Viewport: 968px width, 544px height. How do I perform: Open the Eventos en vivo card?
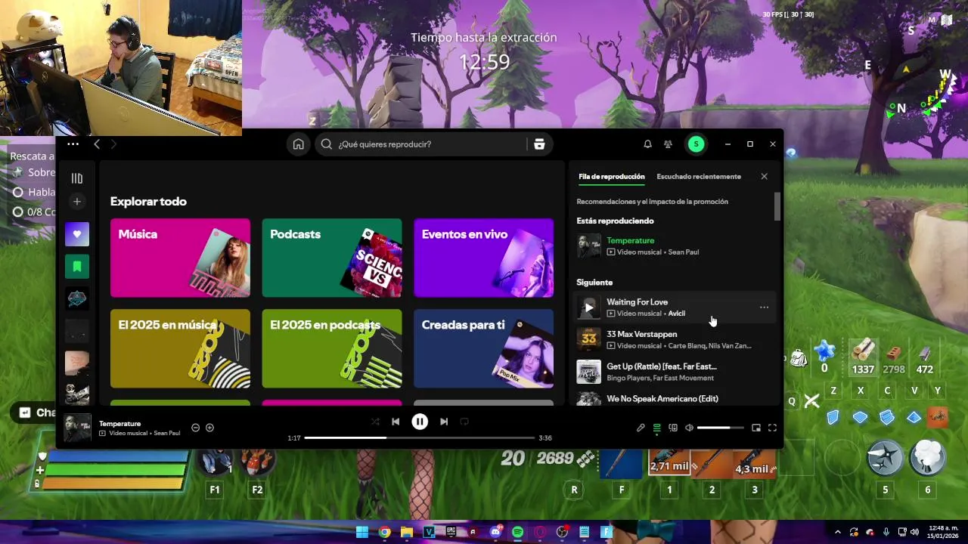tap(484, 258)
